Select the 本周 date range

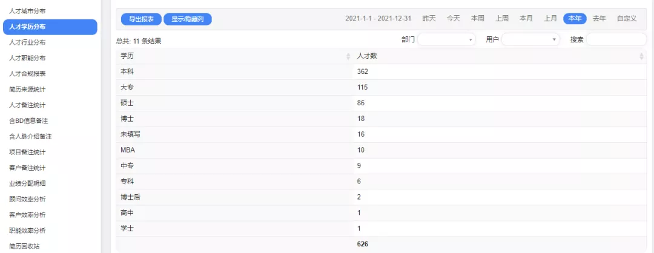click(478, 19)
